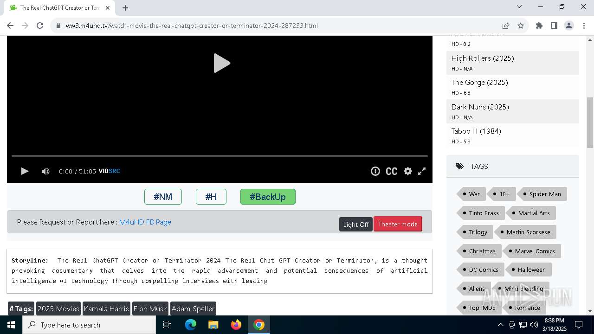Toggle Light Off mode
The image size is (594, 334).
point(355,224)
